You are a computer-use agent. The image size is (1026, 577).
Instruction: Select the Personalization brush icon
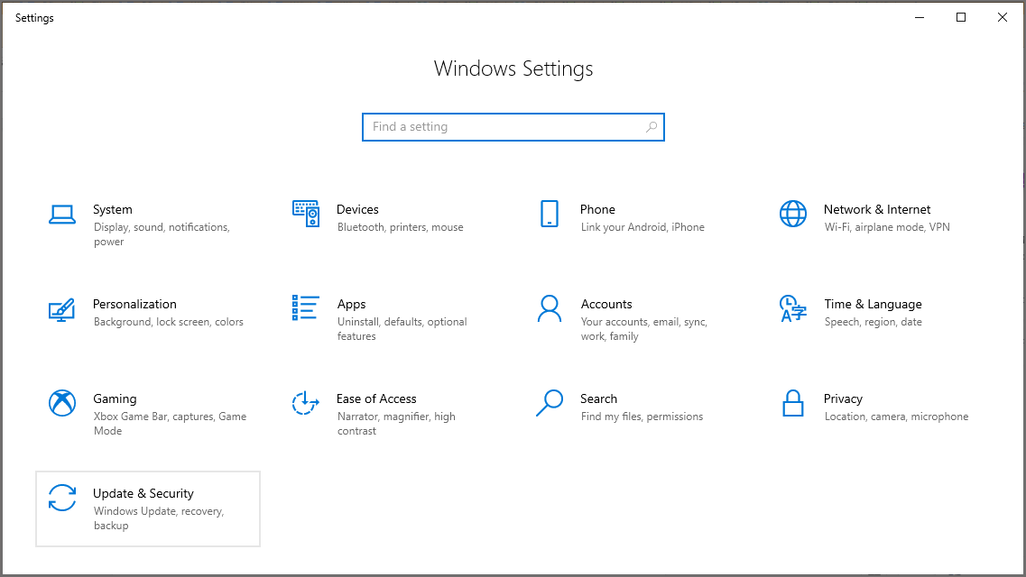point(61,308)
